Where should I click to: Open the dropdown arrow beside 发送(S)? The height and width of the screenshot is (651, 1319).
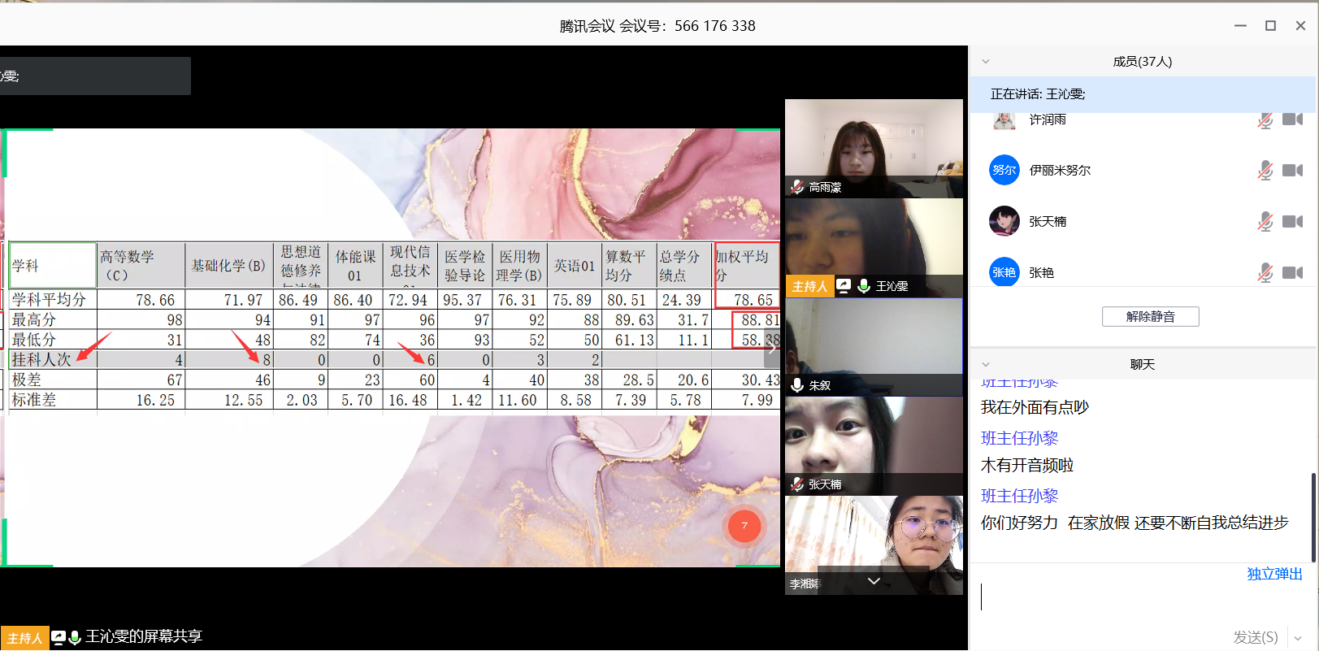pyautogui.click(x=1298, y=638)
